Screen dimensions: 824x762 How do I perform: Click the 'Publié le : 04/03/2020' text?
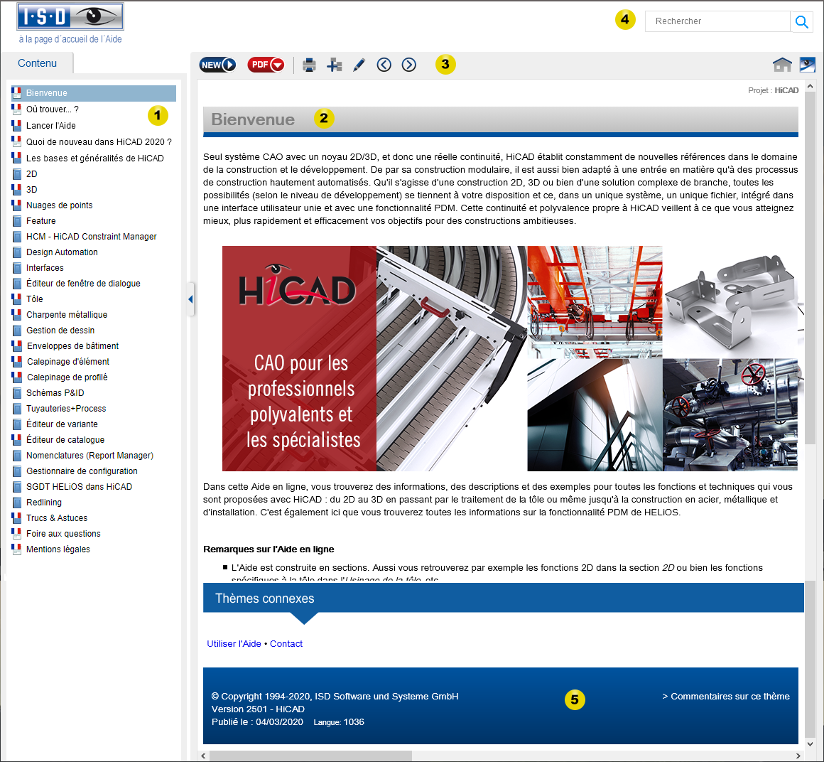click(x=257, y=722)
